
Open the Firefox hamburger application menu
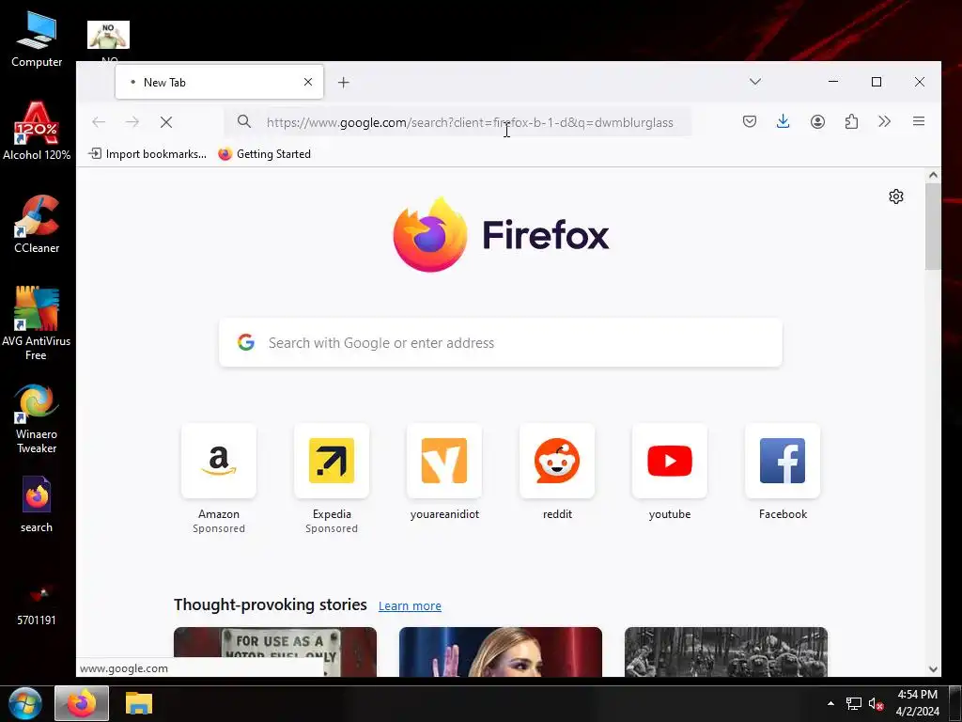(x=919, y=121)
